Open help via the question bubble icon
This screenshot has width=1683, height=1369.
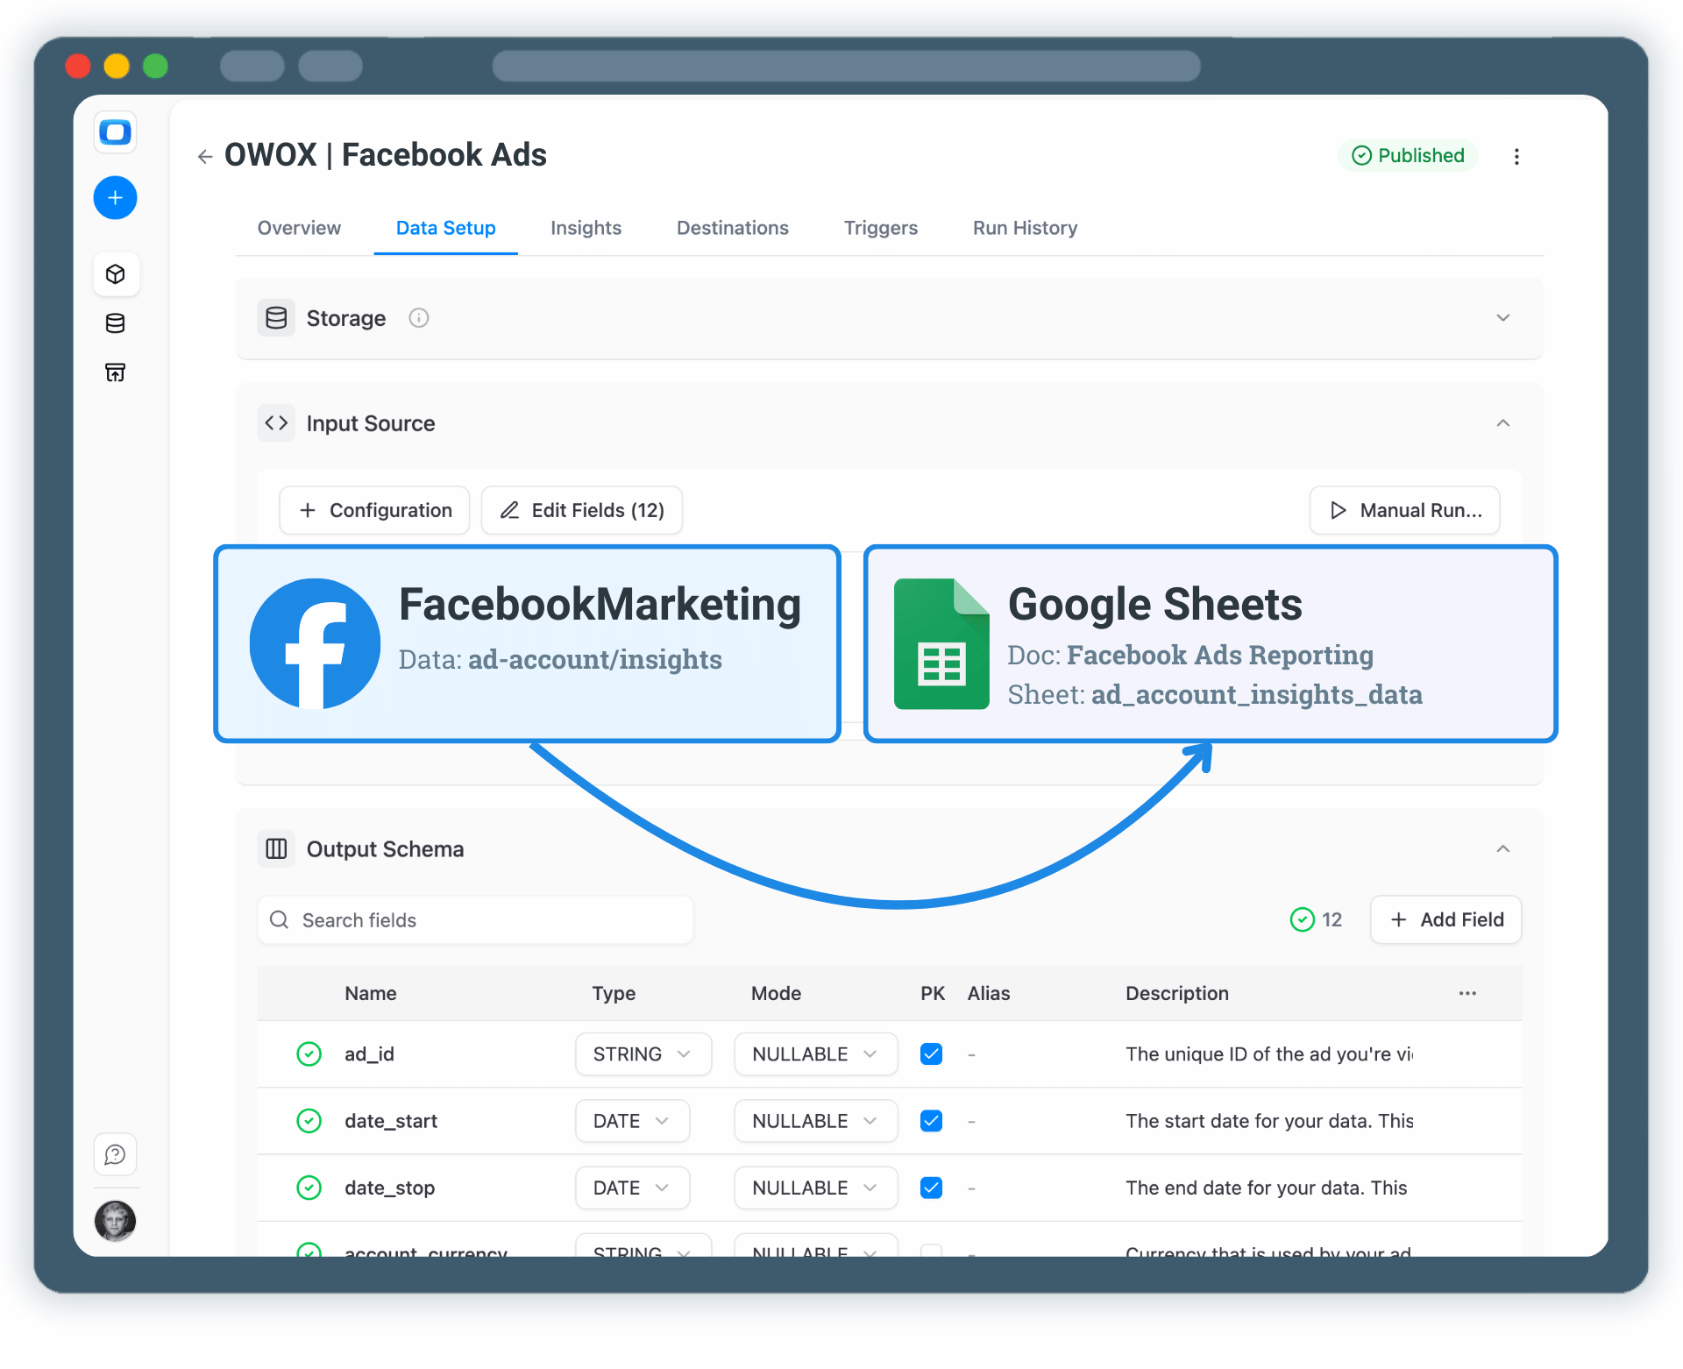115,1154
